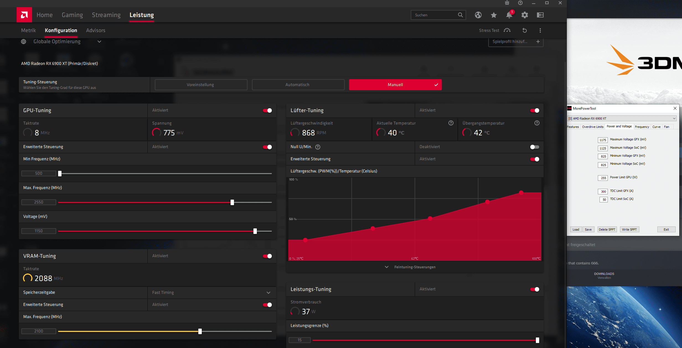Open Fan tab in MorePowerTool
The width and height of the screenshot is (682, 348).
[x=666, y=127]
